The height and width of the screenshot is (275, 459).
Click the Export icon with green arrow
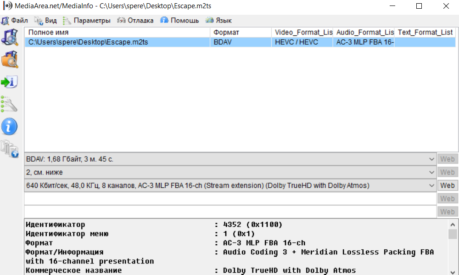9,82
